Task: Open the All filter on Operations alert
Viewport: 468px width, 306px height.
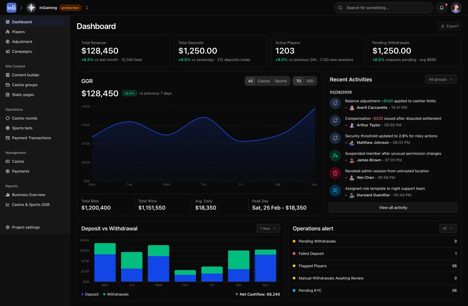Action: pos(448,228)
